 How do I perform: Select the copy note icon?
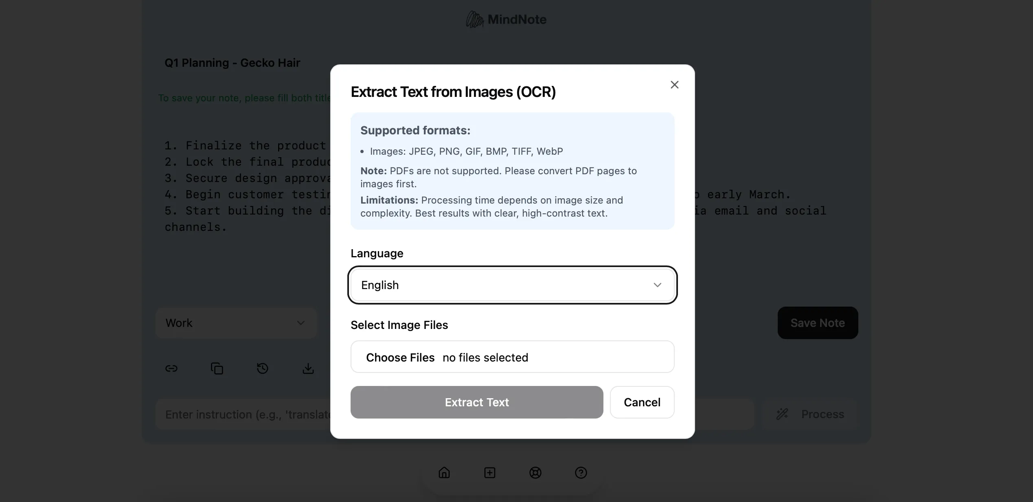click(x=217, y=368)
